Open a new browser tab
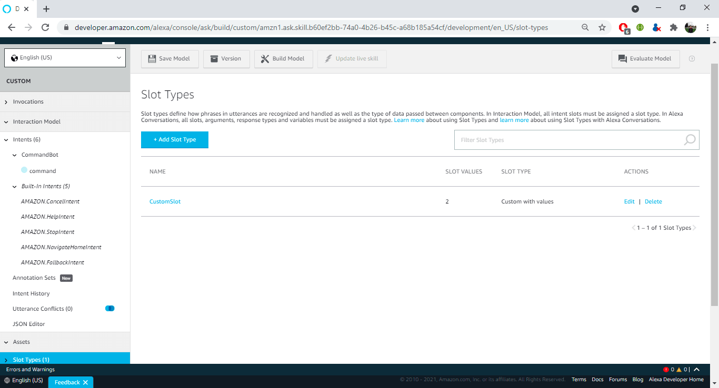 (x=46, y=9)
